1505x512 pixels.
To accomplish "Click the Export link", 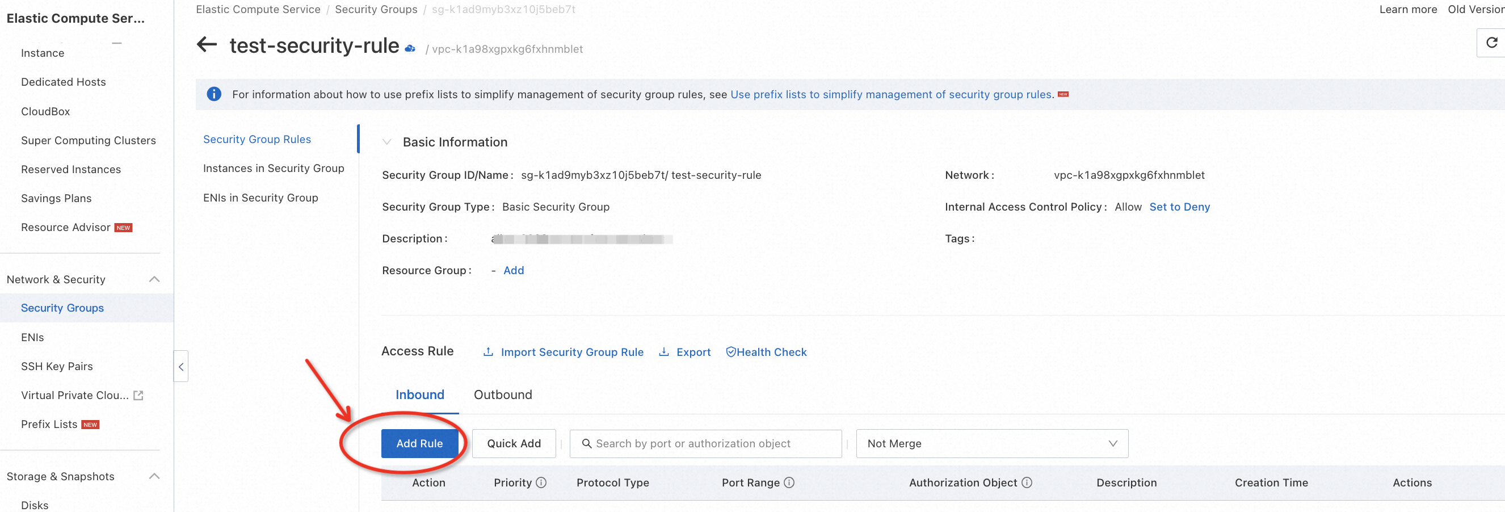I will click(693, 352).
